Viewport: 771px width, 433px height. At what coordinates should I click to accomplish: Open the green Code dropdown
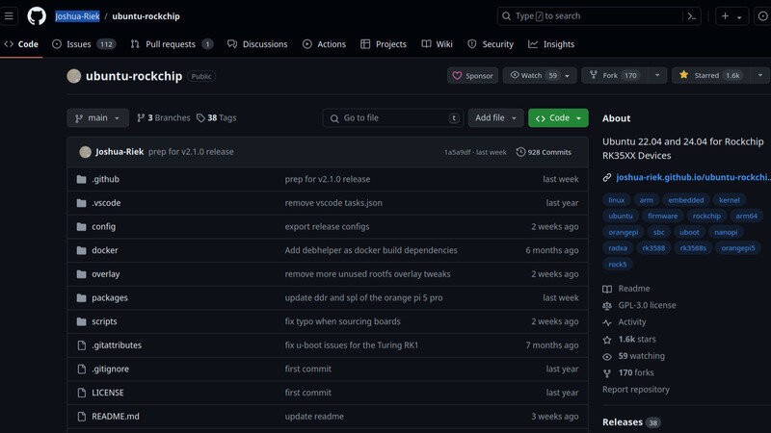(x=558, y=117)
